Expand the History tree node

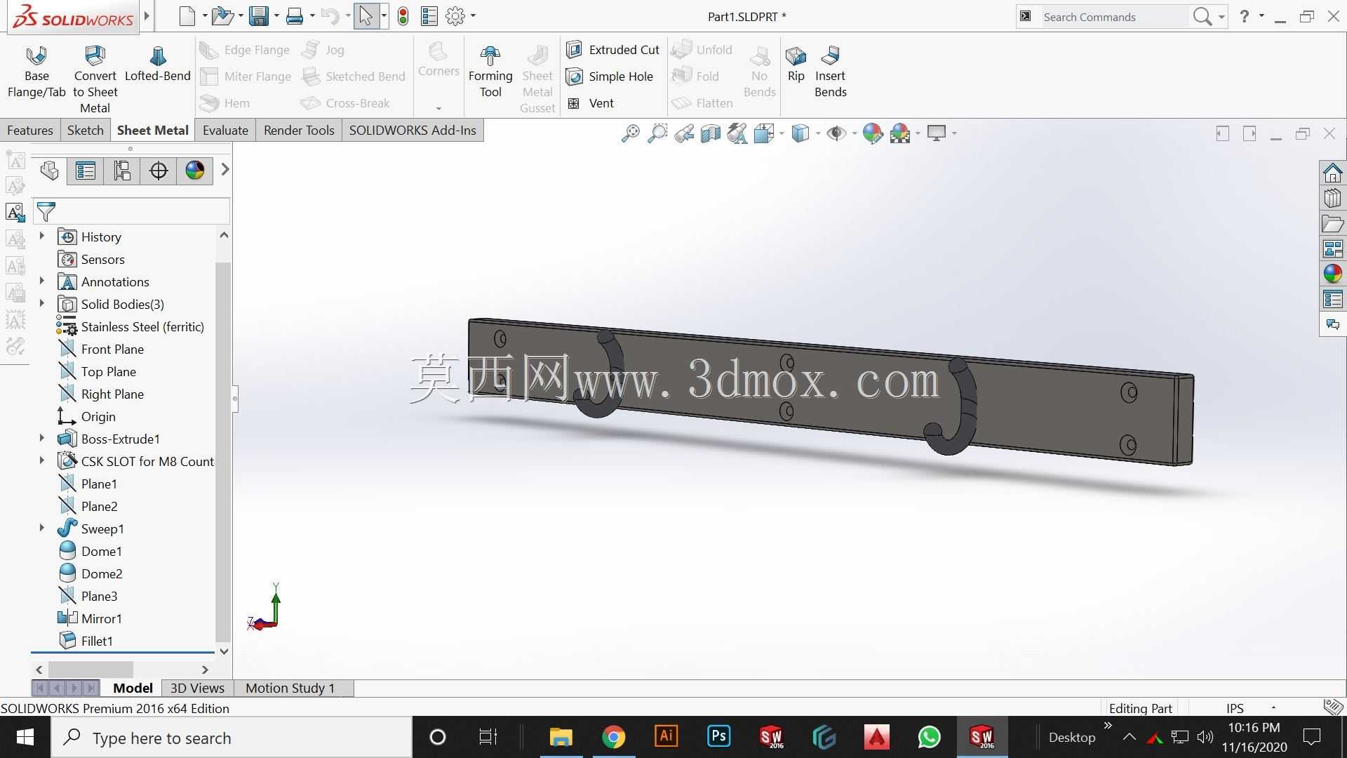(41, 237)
